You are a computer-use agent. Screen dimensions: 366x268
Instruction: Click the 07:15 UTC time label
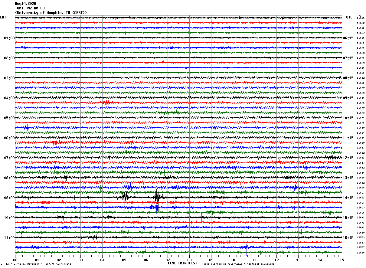pyautogui.click(x=348, y=58)
